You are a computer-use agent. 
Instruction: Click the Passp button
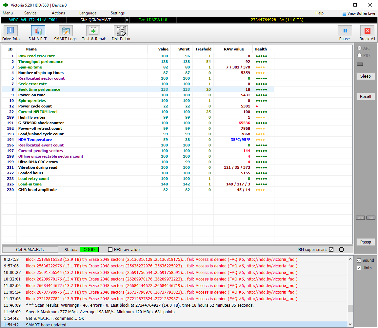tap(366, 242)
